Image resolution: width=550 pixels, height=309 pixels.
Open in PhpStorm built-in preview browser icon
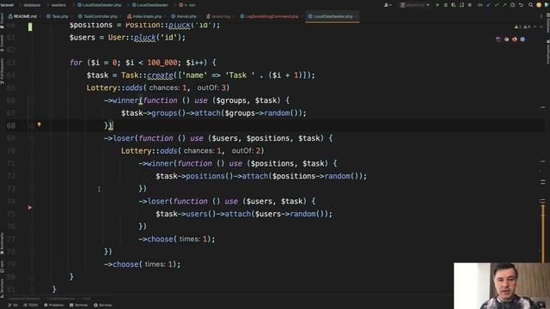[x=498, y=39]
